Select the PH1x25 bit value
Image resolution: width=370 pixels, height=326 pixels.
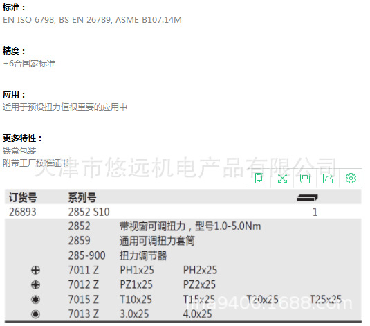point(137,270)
